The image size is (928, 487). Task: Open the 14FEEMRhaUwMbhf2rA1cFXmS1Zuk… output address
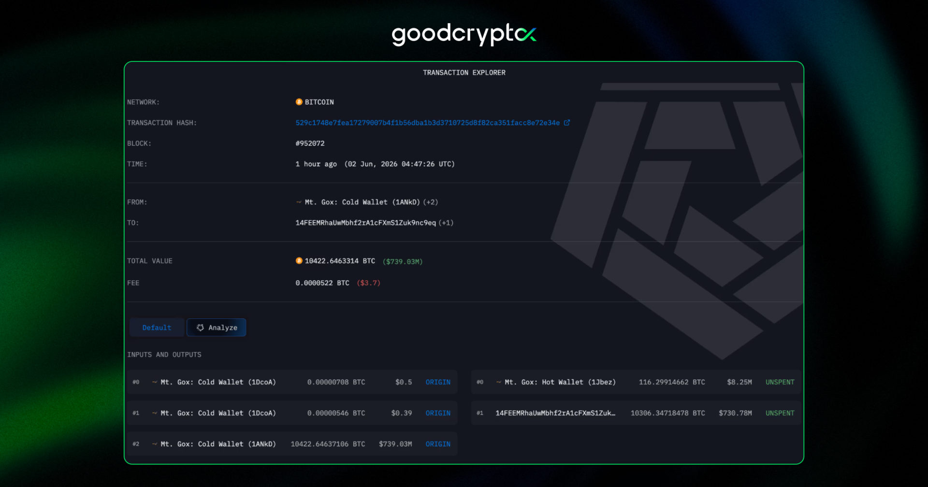coord(555,413)
